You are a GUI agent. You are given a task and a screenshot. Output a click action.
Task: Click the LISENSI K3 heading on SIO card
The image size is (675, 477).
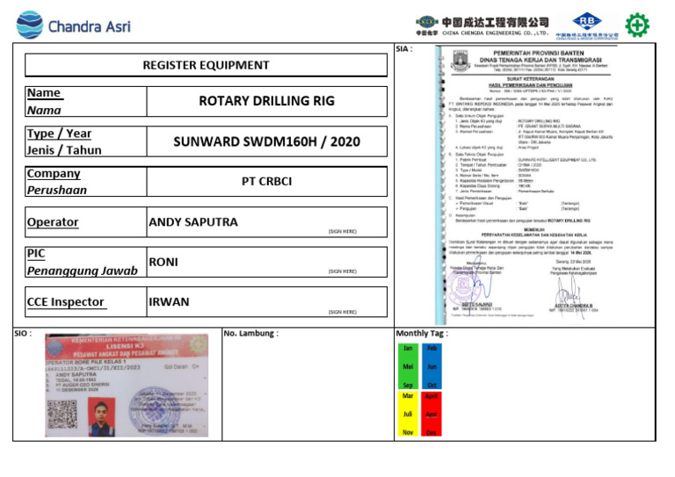(x=126, y=346)
